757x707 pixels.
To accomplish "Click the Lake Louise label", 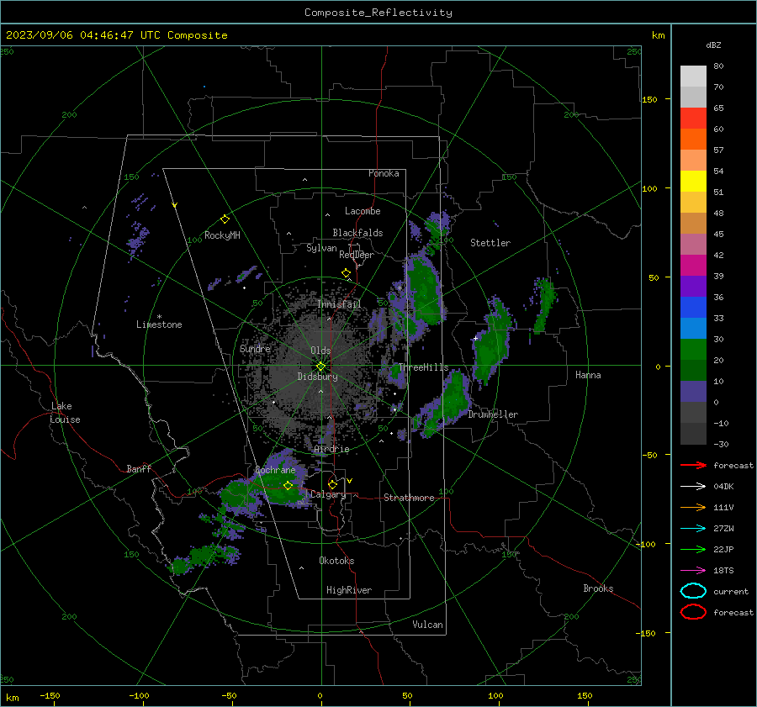I will pyautogui.click(x=65, y=413).
